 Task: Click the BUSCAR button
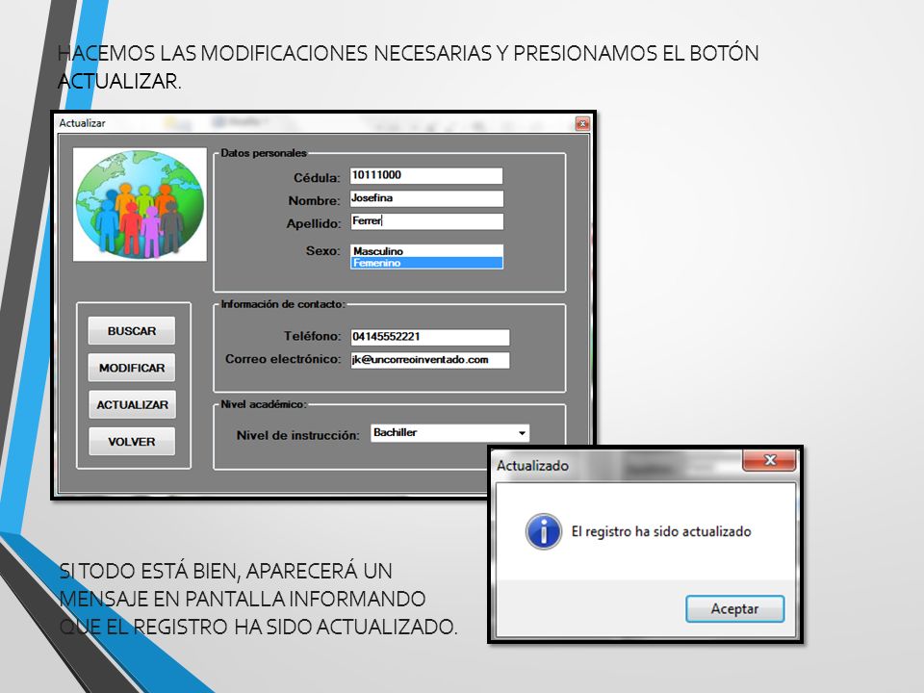pos(132,330)
